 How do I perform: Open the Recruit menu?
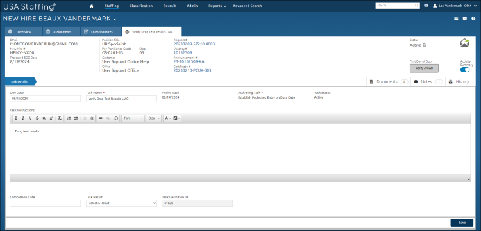click(170, 6)
